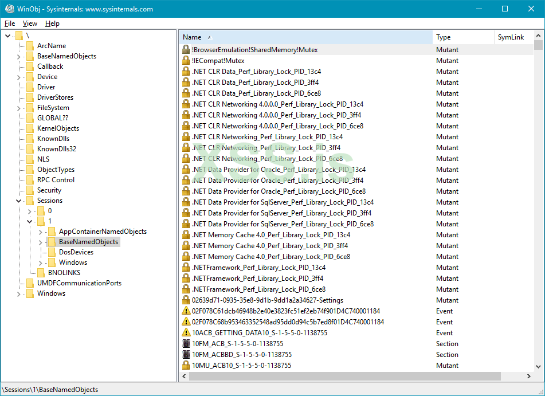The width and height of the screenshot is (545, 396).
Task: Collapse the Sessions tree node
Action: point(18,201)
